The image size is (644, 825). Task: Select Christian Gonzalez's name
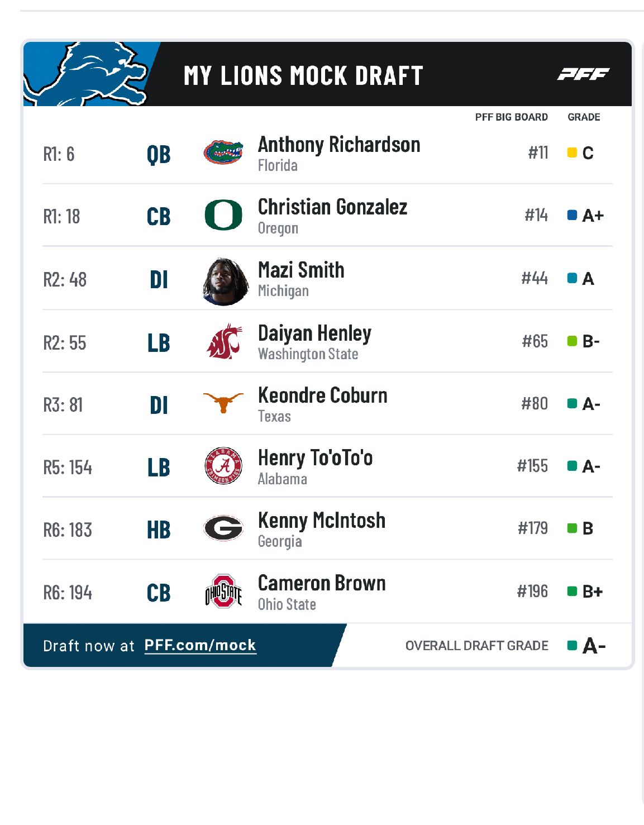332,207
